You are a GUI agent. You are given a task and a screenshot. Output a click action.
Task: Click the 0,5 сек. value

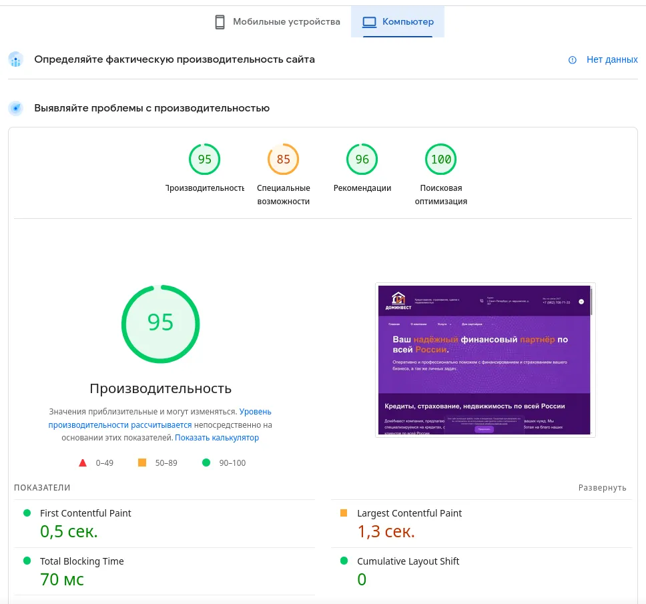click(x=69, y=531)
